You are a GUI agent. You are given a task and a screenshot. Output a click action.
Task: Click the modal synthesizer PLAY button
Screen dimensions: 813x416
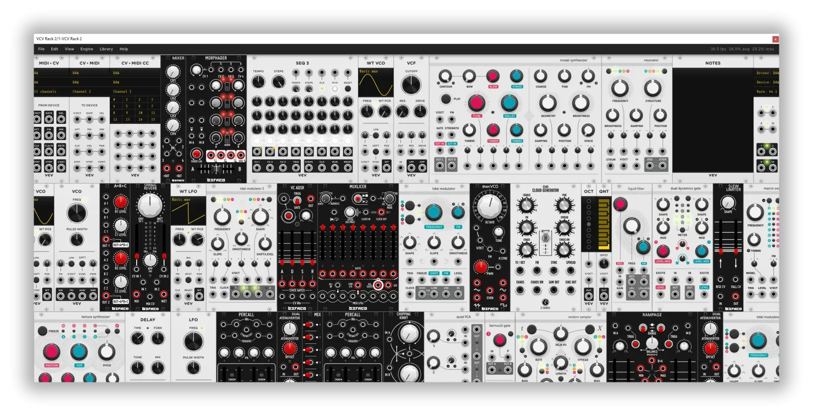coord(446,99)
